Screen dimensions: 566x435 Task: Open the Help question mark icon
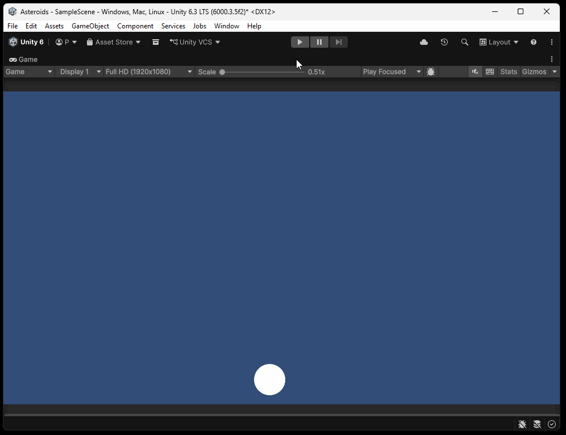(534, 42)
